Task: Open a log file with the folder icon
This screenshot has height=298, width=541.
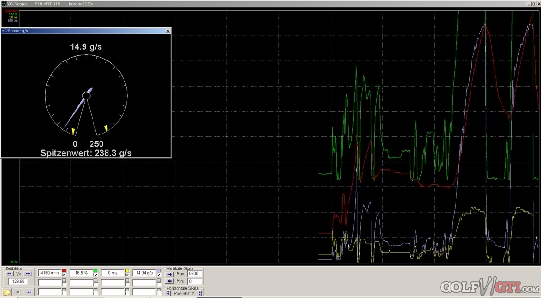Action: (x=7, y=292)
